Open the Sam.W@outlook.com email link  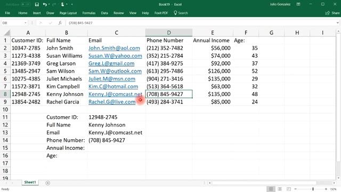tap(115, 71)
